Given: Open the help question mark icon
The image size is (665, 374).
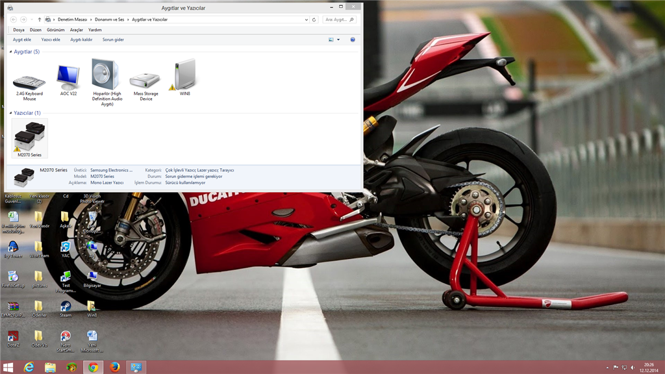Looking at the screenshot, I should (353, 40).
